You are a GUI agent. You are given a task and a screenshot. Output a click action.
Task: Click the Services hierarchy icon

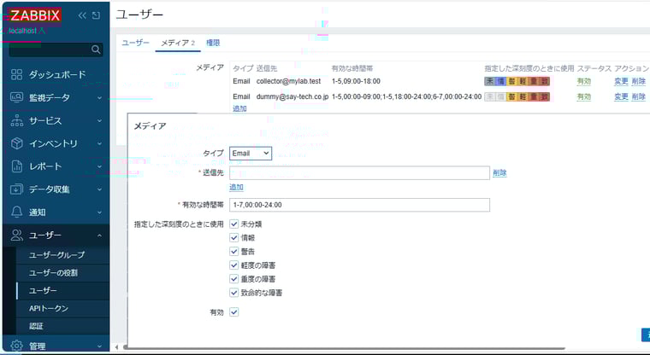(16, 120)
